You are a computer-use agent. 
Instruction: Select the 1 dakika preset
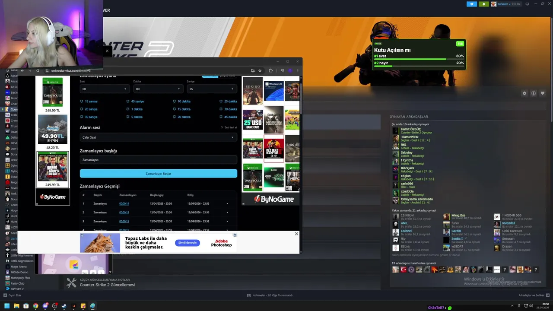point(134,109)
